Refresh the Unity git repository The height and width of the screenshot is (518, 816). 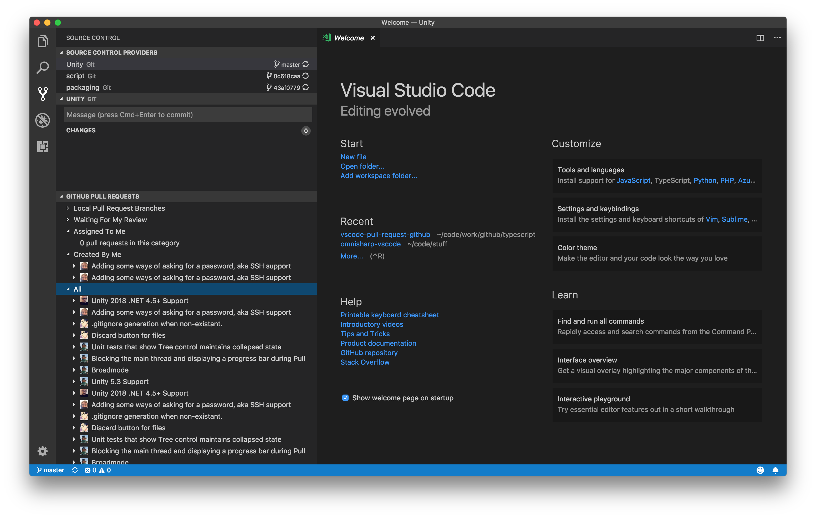[305, 64]
